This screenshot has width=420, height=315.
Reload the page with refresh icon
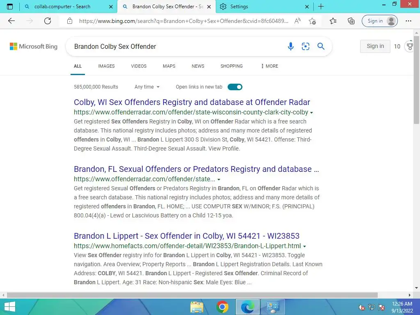point(48,21)
